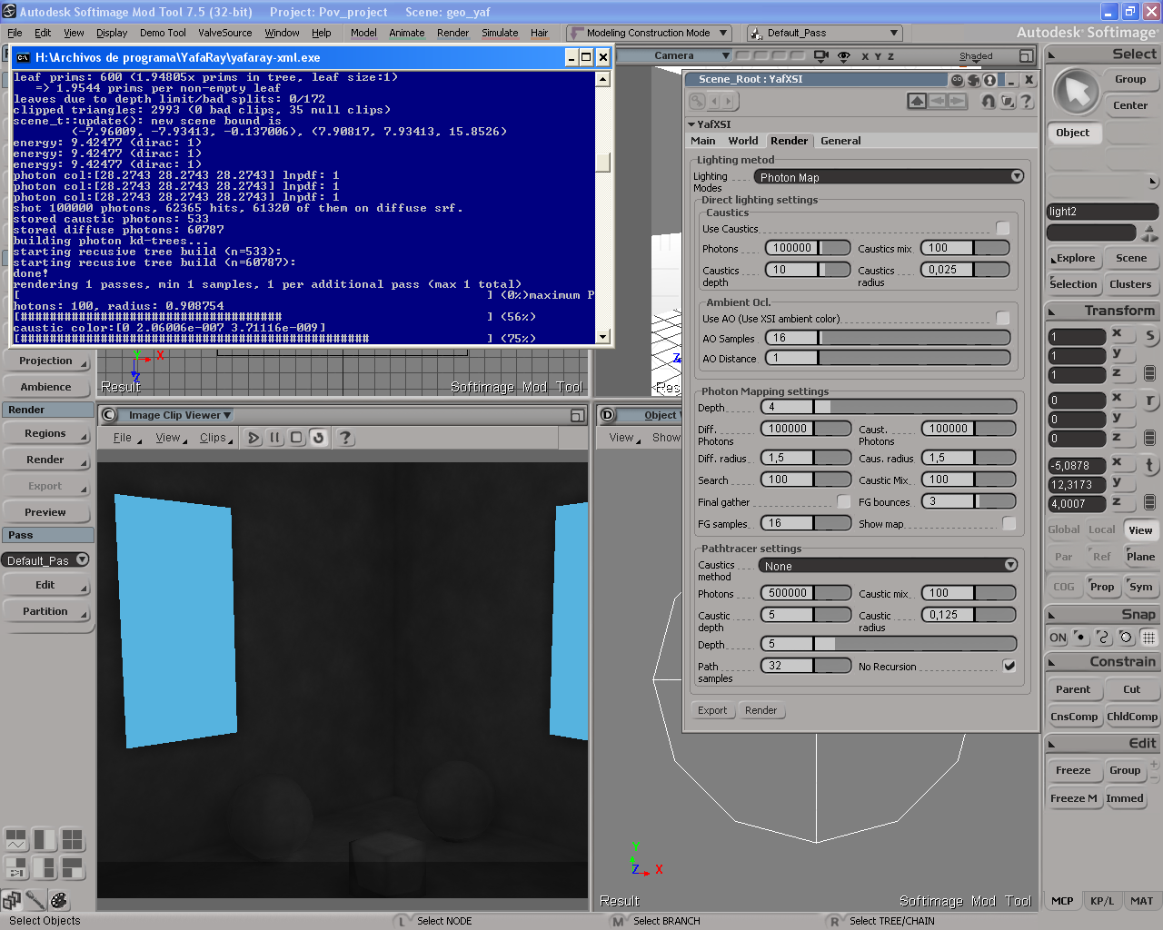Open the Lighting Modes Photon Map dropdown
The image size is (1163, 930).
[890, 177]
